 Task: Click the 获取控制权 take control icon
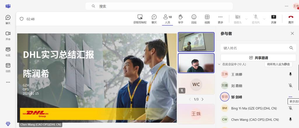point(140,17)
